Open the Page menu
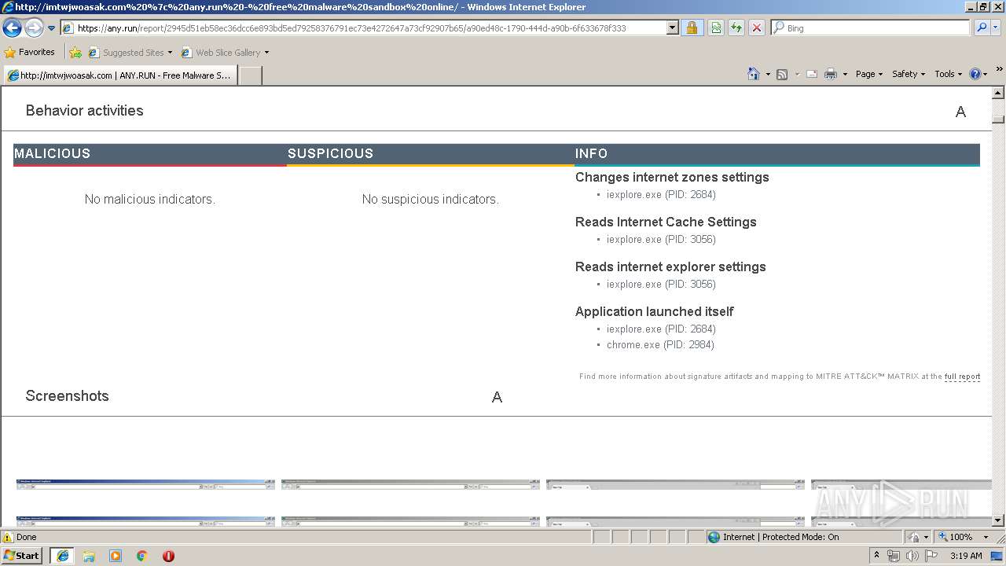Viewport: 1006px width, 566px height. pyautogui.click(x=869, y=74)
